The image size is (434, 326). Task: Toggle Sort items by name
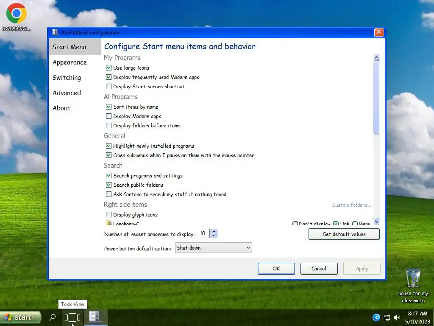(x=109, y=107)
